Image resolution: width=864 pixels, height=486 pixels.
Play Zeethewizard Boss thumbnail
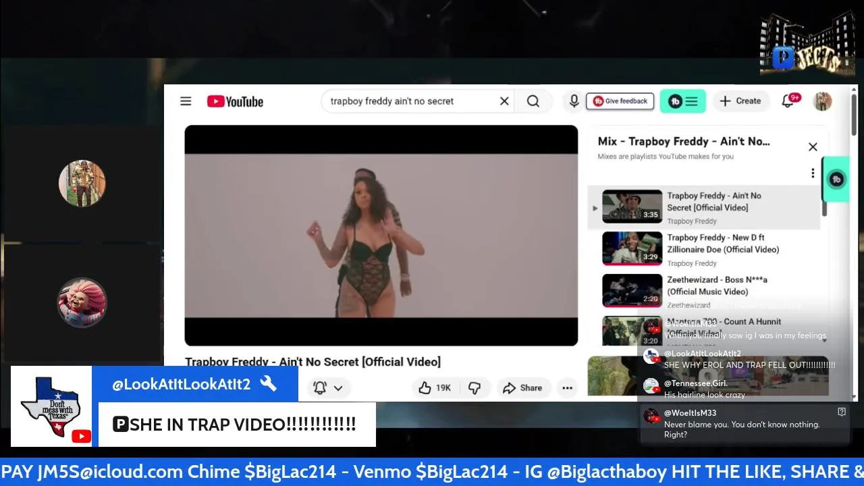632,291
